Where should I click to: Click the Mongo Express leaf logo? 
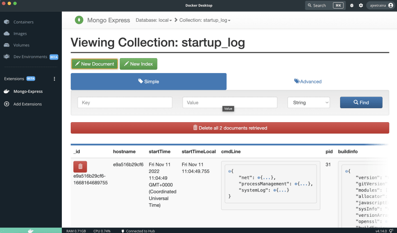pos(79,20)
